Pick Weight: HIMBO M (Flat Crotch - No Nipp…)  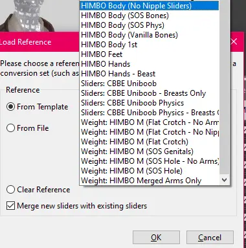pos(150,132)
